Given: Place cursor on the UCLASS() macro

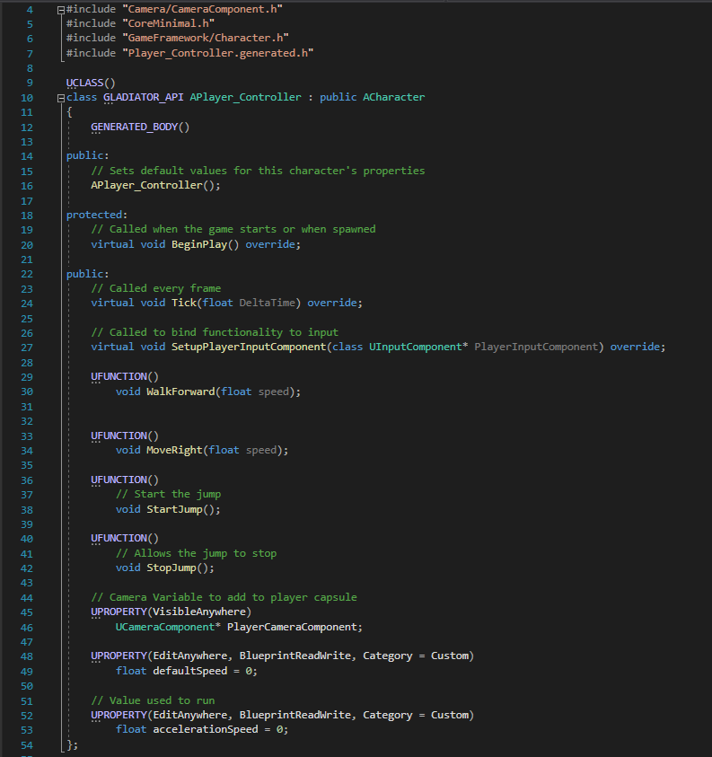Looking at the screenshot, I should 91,83.
